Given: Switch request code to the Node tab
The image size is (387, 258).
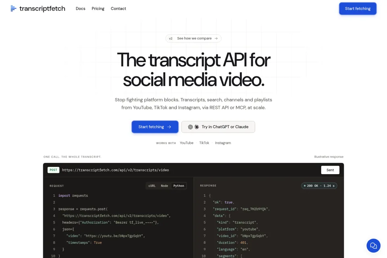Looking at the screenshot, I should point(164,186).
